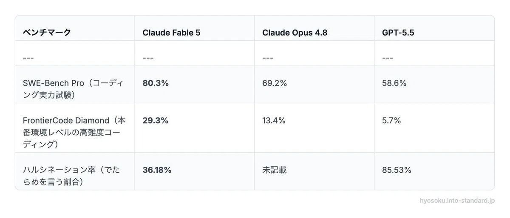This screenshot has width=510, height=218.
Task: Click the 未記載 cell
Action: 274,170
